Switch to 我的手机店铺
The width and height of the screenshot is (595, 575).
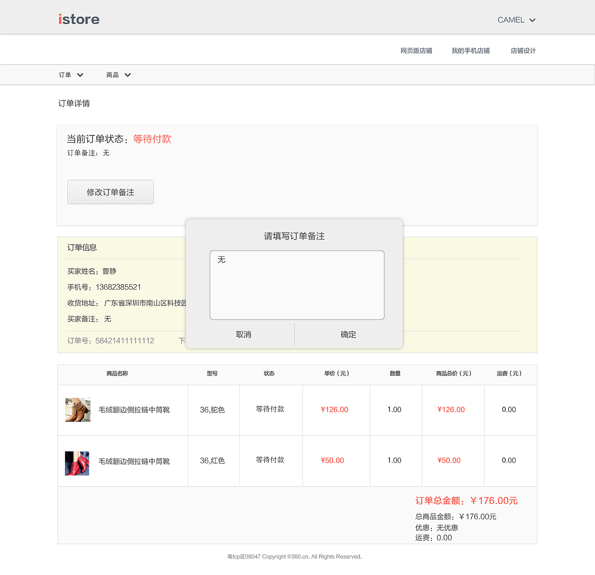(x=470, y=51)
